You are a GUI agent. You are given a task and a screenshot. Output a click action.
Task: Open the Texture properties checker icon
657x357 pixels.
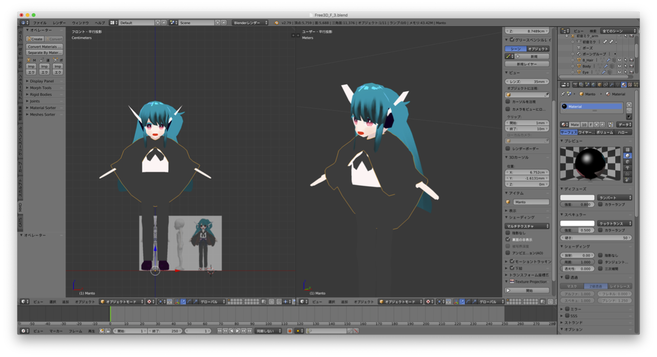pyautogui.click(x=629, y=85)
